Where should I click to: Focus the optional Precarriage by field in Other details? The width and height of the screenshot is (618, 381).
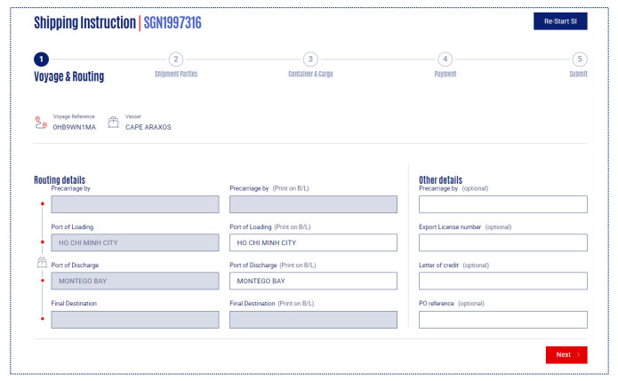[502, 204]
